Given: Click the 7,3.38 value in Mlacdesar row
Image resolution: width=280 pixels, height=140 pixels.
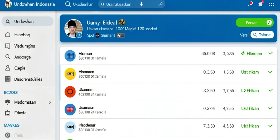Looking at the screenshot, I should 209,126.
